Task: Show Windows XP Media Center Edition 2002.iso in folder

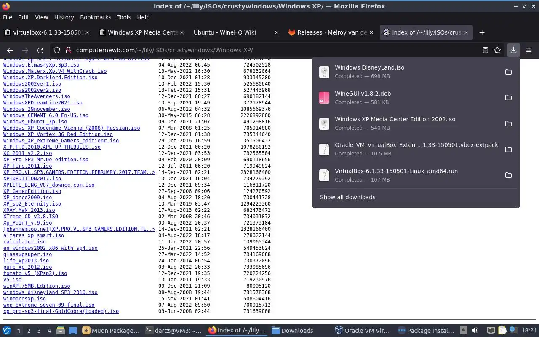Action: [508, 123]
